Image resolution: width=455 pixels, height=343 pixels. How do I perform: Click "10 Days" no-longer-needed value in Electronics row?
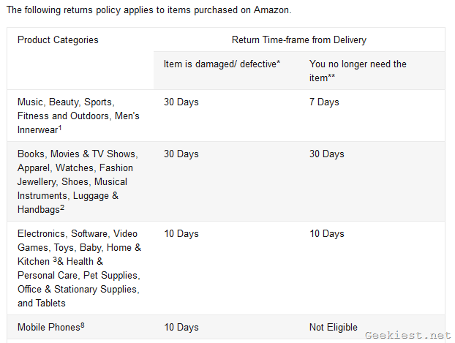(327, 234)
